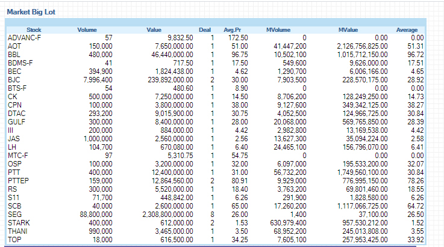The width and height of the screenshot is (444, 247).
Task: Select the S11 stock name
Action: point(13,198)
